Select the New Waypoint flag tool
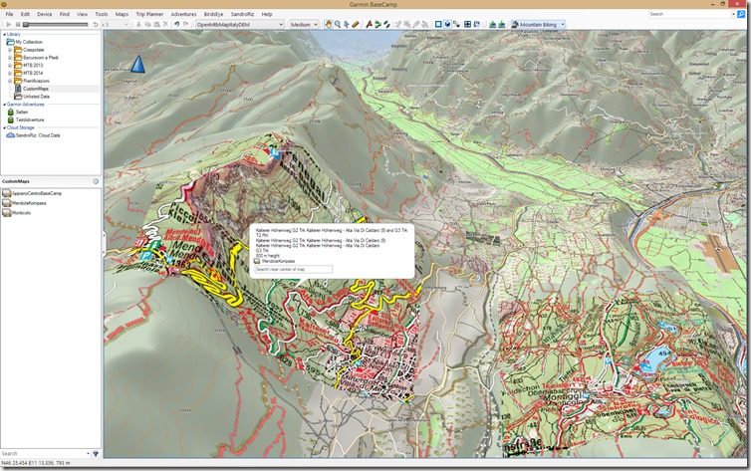This screenshot has height=471, width=751. (369, 24)
